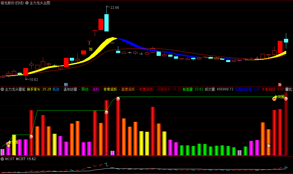Screen dimensions: 293x174
Task: Open indicator menu beside 主力龙头量能
Action: pos(2,89)
